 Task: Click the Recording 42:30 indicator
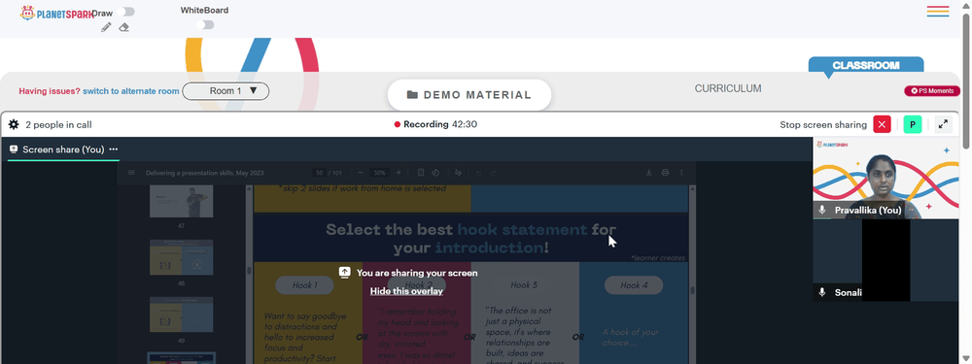point(435,124)
